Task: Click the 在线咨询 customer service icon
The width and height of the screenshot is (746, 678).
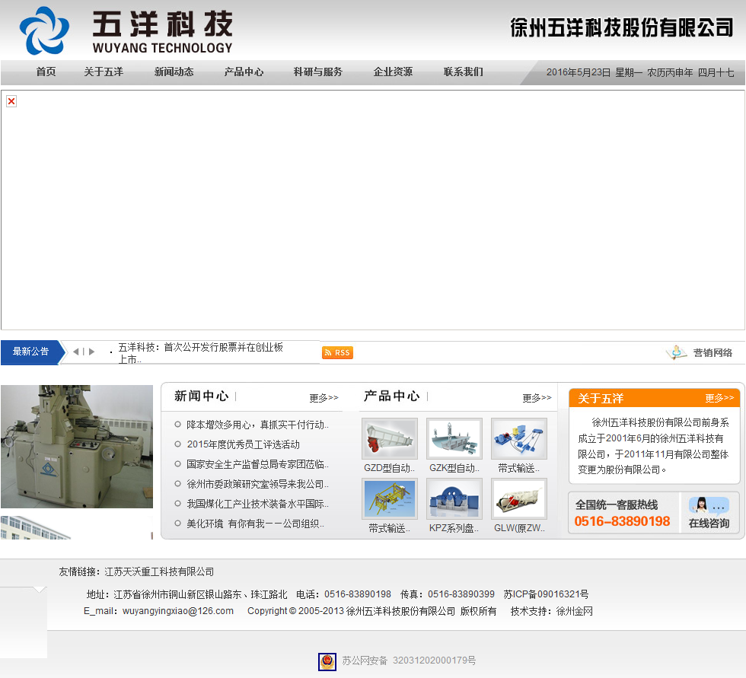Action: 709,513
